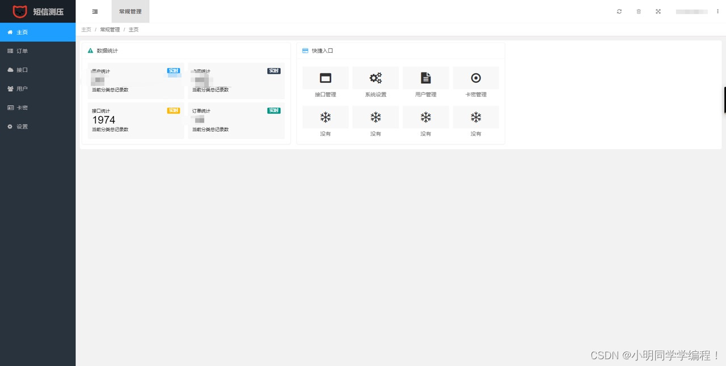726x366 pixels.
Task: Open the 系统设置 gears shortcut icon
Action: [375, 78]
